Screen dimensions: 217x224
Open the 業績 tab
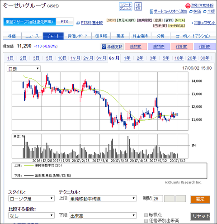tap(120, 36)
